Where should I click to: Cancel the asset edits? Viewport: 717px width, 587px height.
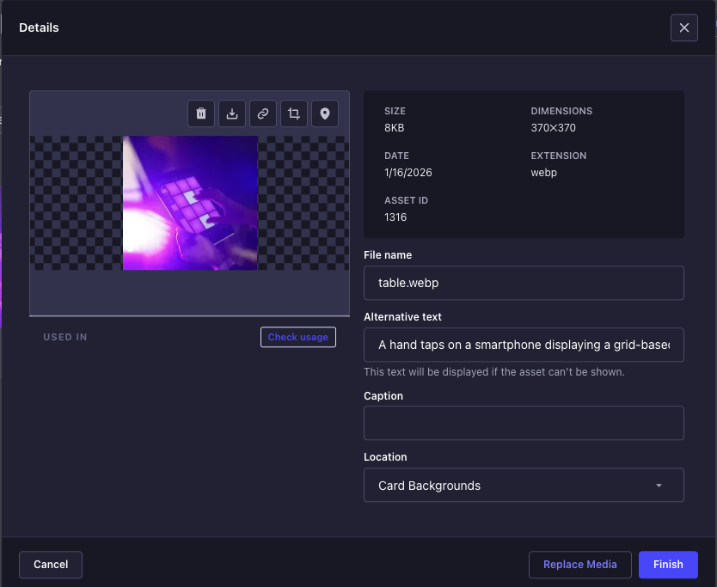click(x=51, y=565)
